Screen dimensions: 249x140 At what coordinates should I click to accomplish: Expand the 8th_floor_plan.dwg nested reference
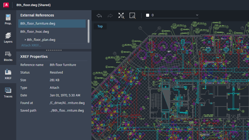click(x=26, y=40)
